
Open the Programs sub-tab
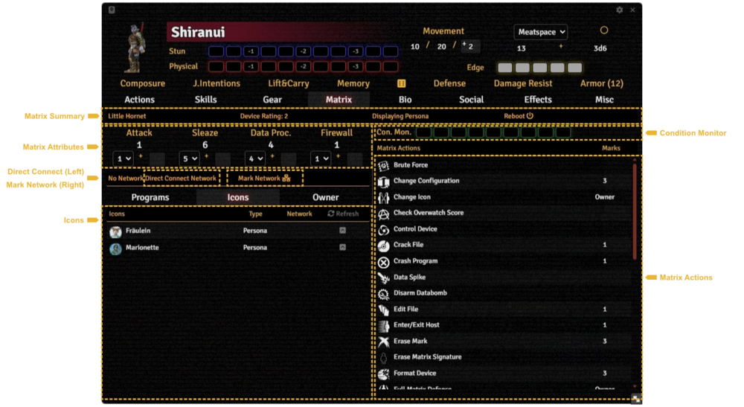click(150, 198)
